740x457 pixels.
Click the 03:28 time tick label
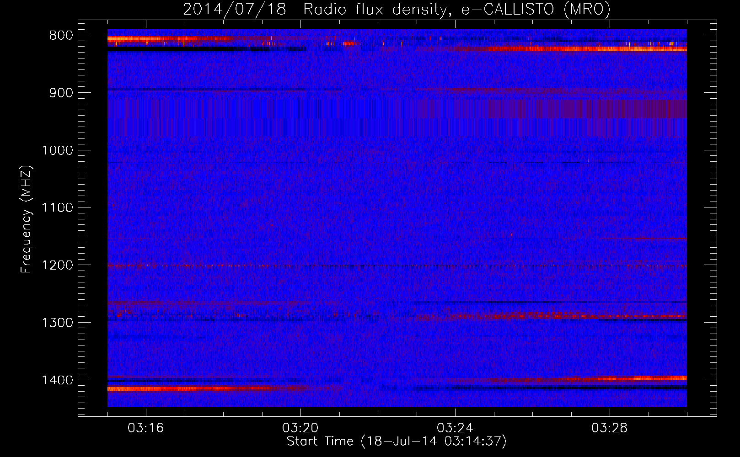pos(610,428)
